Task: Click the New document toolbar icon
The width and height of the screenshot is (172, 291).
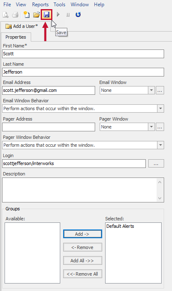Action: pyautogui.click(x=27, y=15)
